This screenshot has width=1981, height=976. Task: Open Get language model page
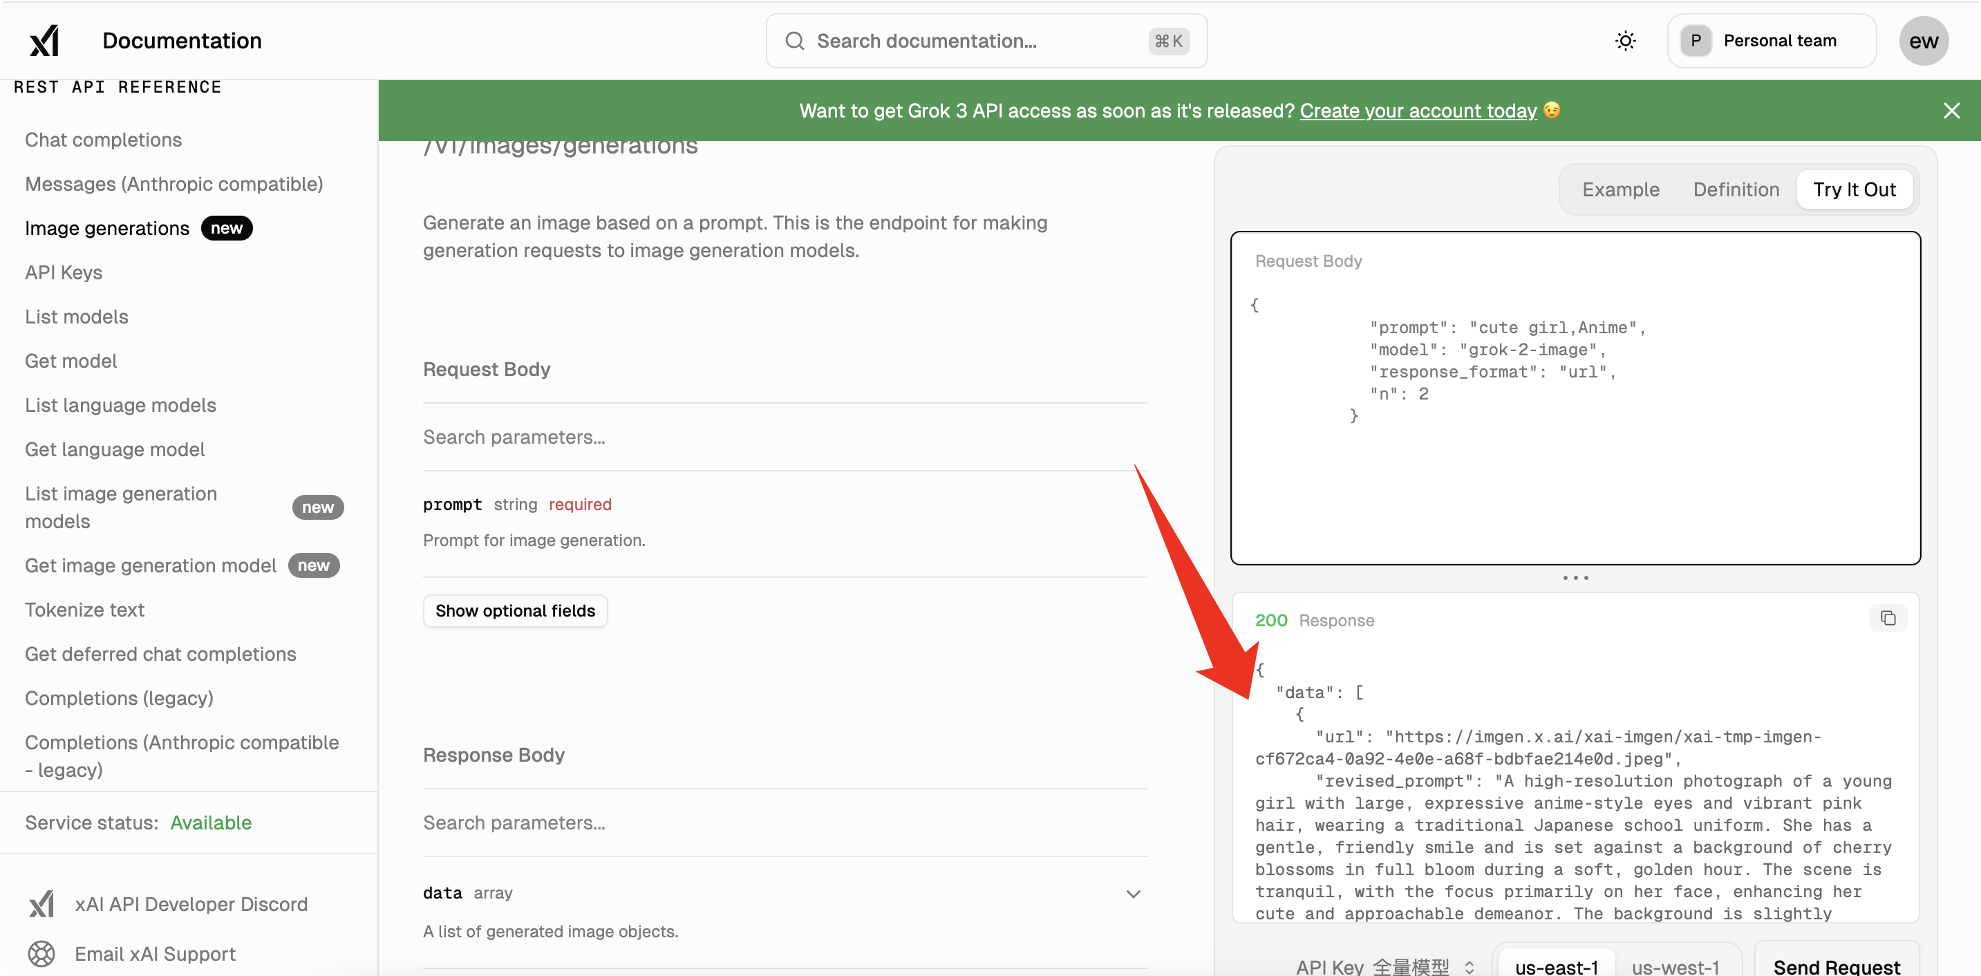pos(115,449)
